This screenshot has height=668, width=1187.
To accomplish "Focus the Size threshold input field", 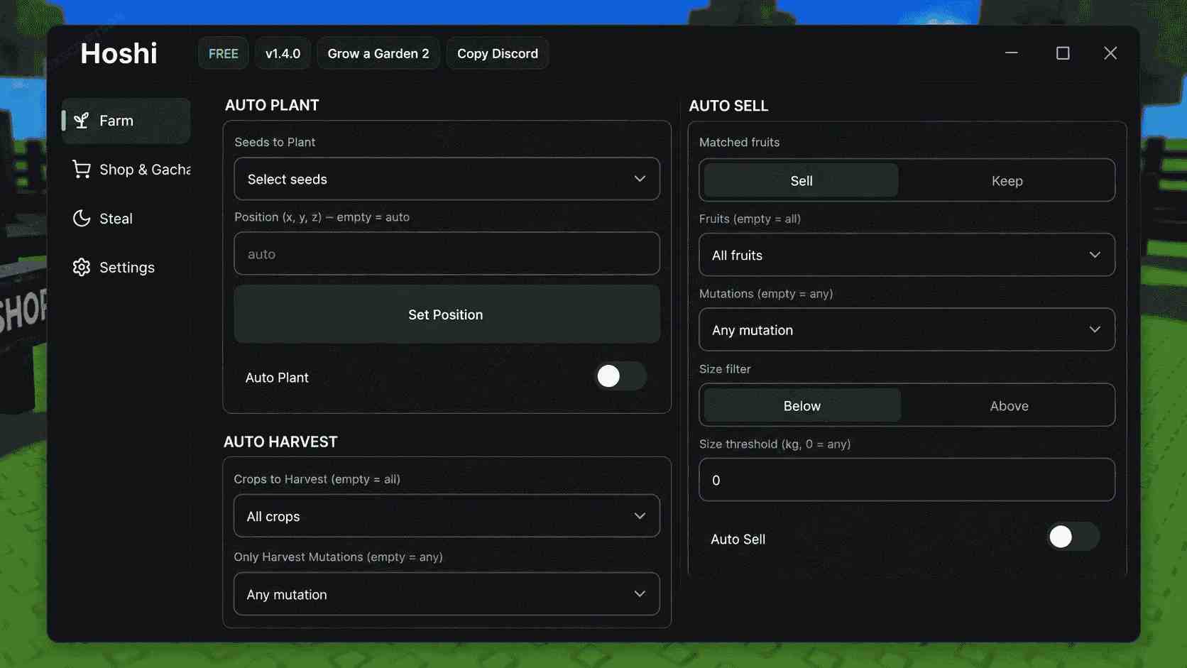I will [907, 480].
